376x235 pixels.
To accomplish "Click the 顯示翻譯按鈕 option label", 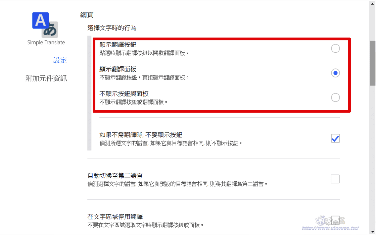I will 118,45.
